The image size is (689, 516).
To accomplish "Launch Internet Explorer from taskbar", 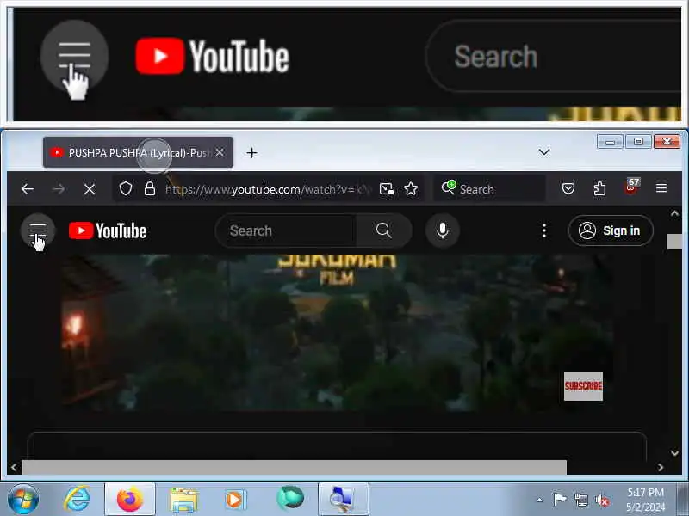I will [77, 499].
